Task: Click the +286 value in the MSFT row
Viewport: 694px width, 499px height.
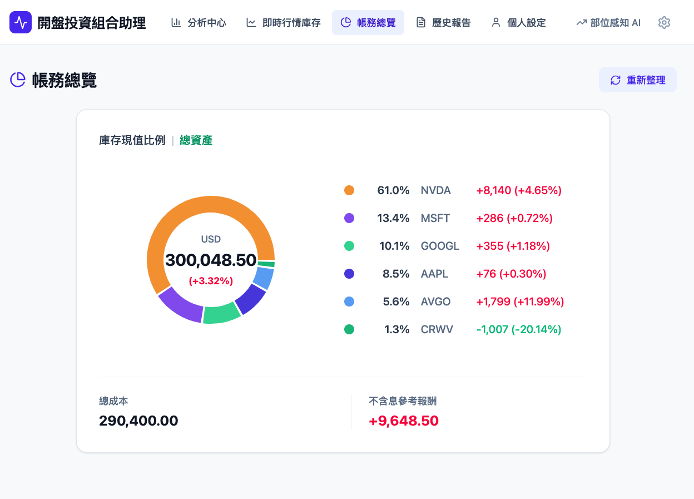Action: click(493, 218)
